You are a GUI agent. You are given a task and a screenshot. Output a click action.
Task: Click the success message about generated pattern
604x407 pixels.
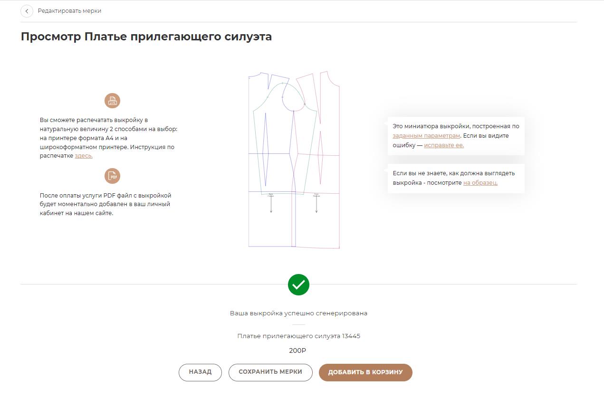click(x=298, y=313)
